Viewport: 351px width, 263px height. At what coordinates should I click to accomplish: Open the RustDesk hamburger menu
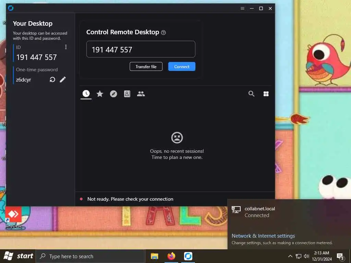coord(242,8)
